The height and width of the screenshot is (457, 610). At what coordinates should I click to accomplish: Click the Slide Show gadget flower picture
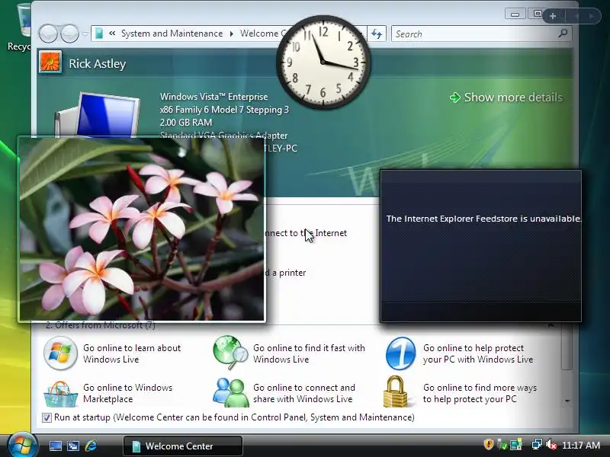[x=142, y=229]
